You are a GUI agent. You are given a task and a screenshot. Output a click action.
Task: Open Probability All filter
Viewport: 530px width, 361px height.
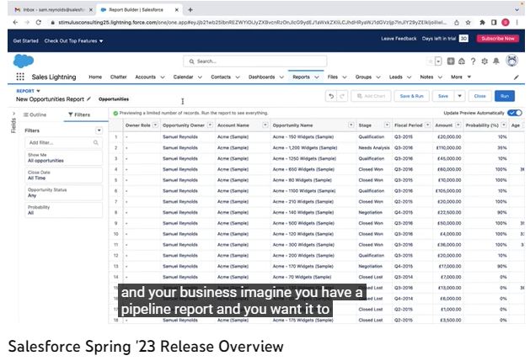tap(63, 210)
